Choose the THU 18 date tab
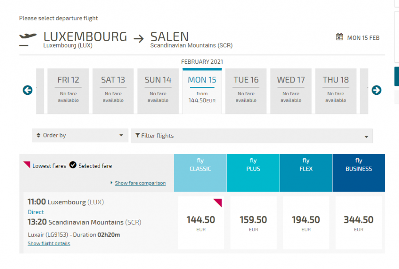Image resolution: width=399 pixels, height=269 pixels. (x=336, y=91)
